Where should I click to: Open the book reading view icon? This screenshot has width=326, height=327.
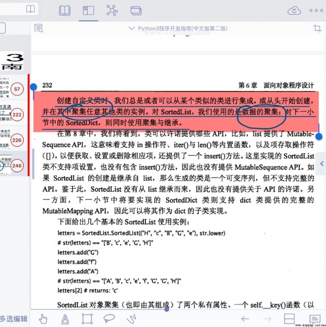pyautogui.click(x=65, y=11)
